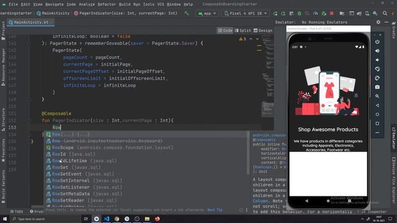
Task: Switch editor to Split view
Action: pyautogui.click(x=243, y=30)
